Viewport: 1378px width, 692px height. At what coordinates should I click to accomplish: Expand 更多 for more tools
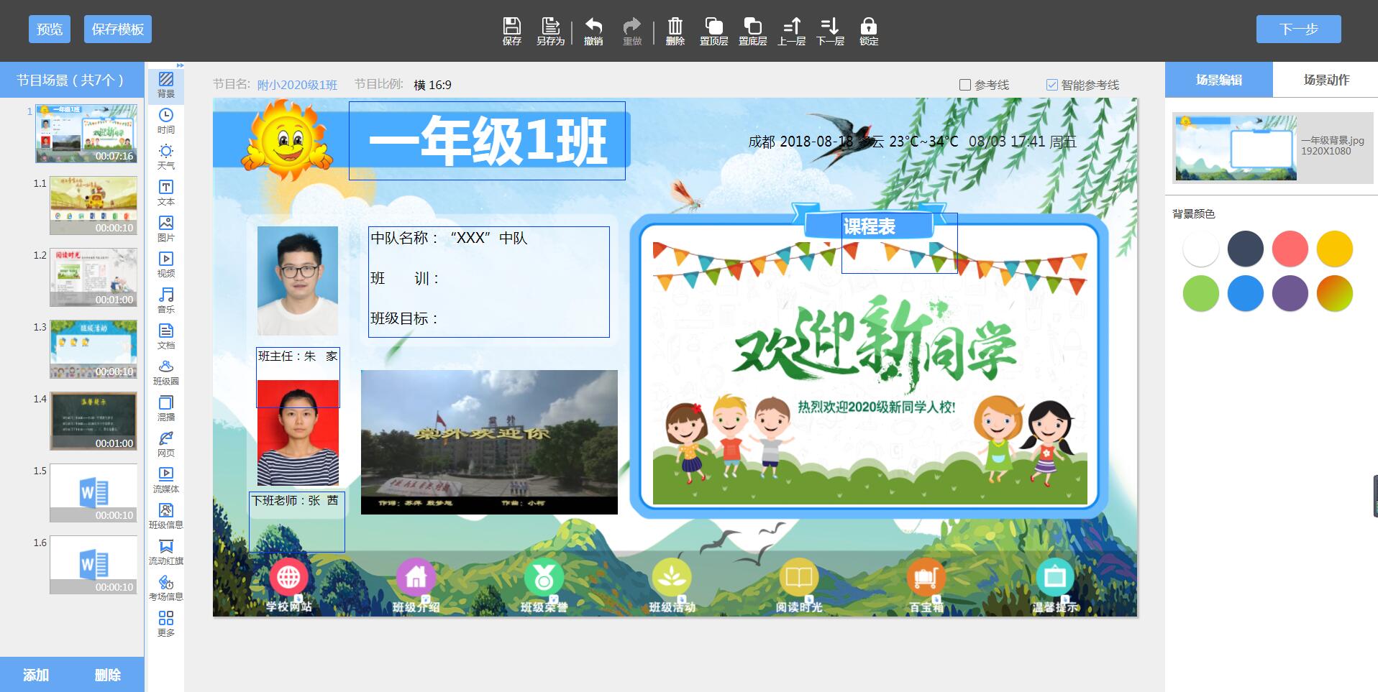166,623
